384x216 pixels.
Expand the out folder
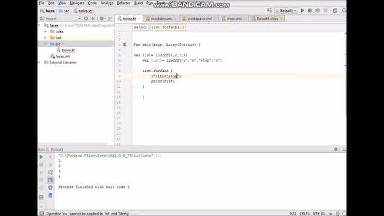coord(46,38)
